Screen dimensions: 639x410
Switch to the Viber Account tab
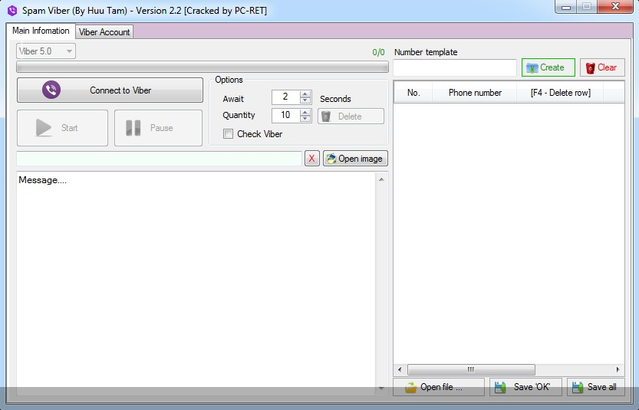104,32
